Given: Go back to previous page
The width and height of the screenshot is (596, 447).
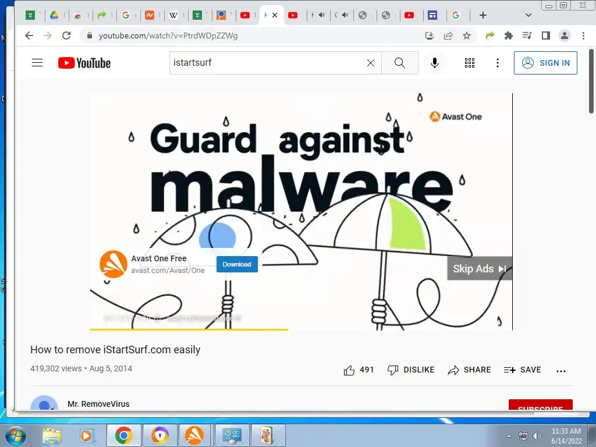Looking at the screenshot, I should pyautogui.click(x=29, y=36).
